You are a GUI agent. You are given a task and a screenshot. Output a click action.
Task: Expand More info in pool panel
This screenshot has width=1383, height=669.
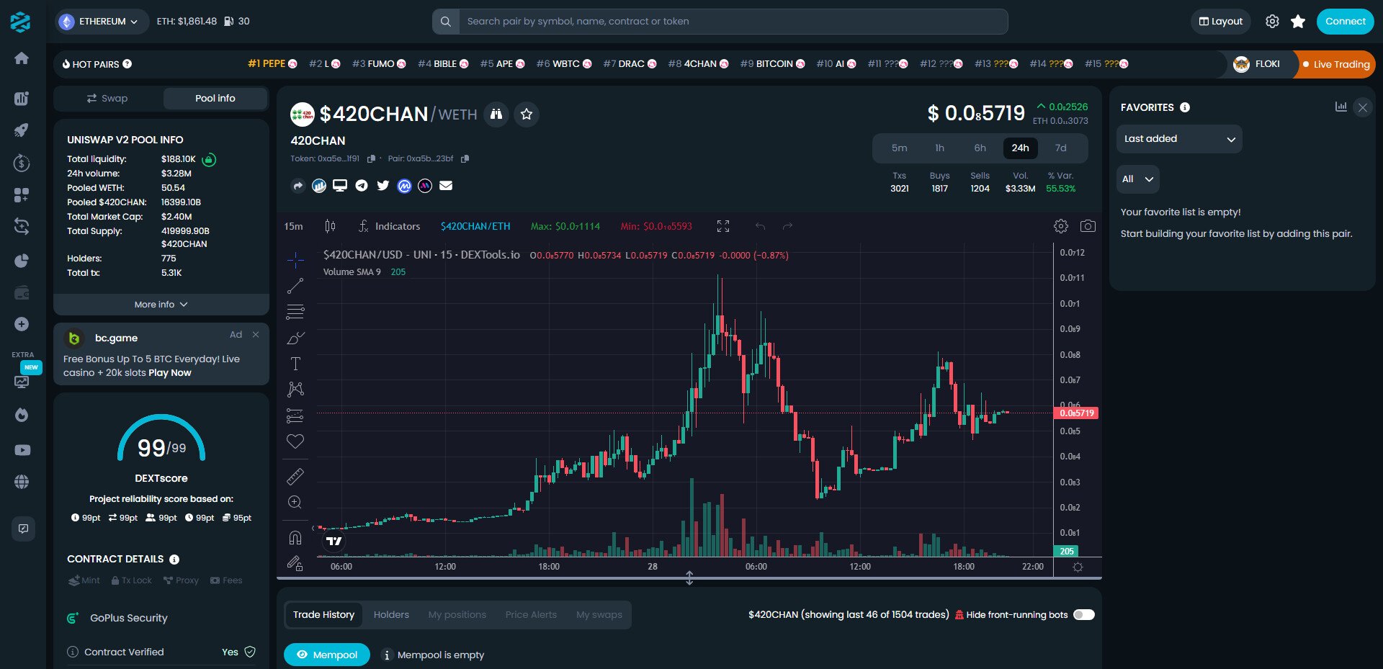click(161, 305)
